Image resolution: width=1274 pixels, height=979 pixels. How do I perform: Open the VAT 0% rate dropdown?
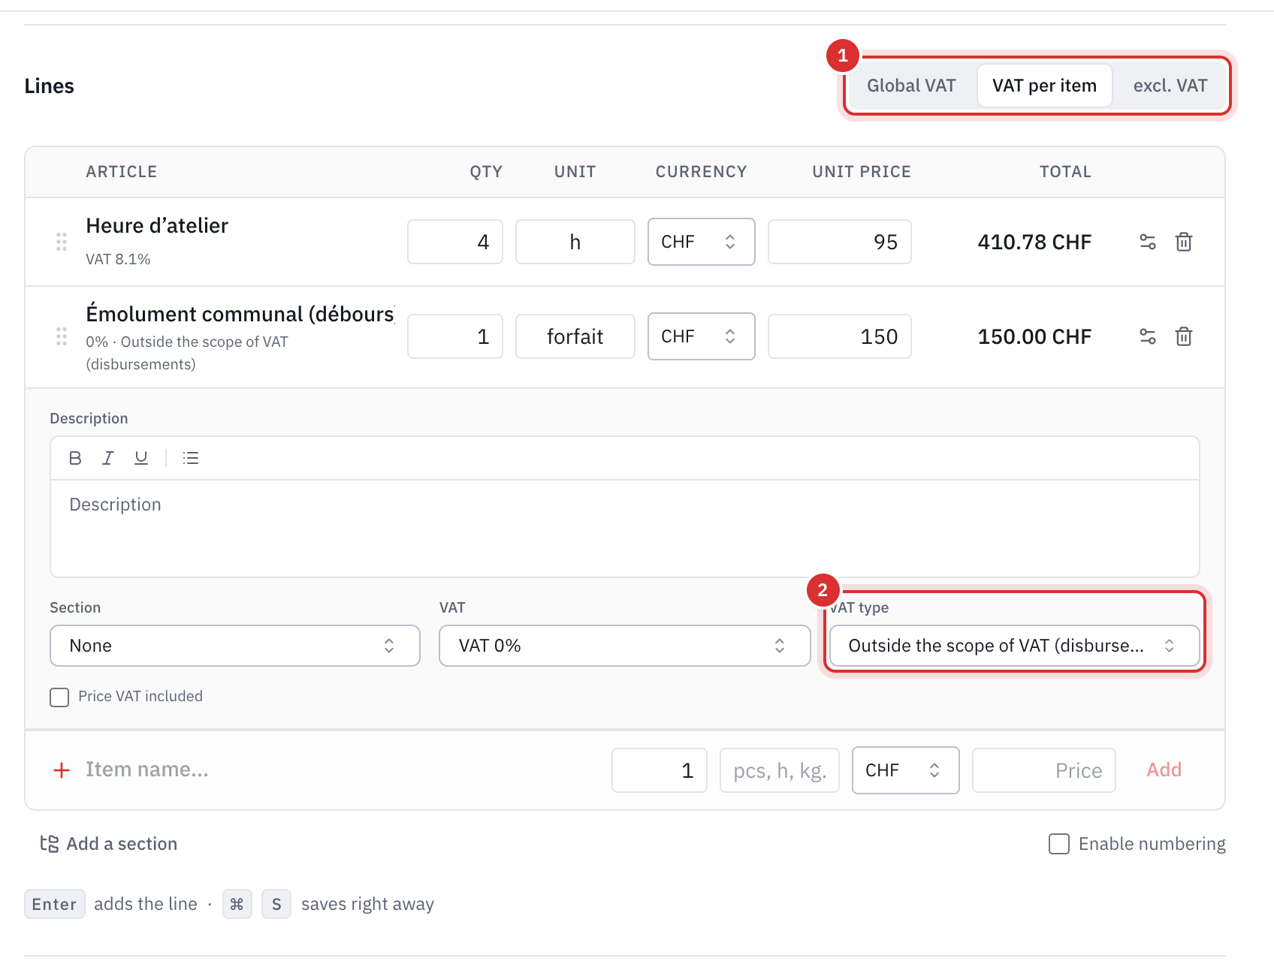coord(624,646)
